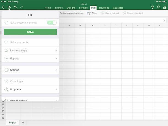
Task: Click the Nascondi dettagli icon
Action: 124,13
